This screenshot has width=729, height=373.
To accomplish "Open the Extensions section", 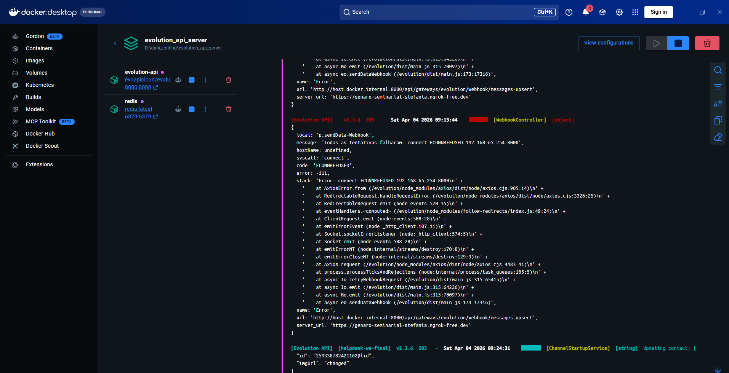I will pyautogui.click(x=39, y=164).
